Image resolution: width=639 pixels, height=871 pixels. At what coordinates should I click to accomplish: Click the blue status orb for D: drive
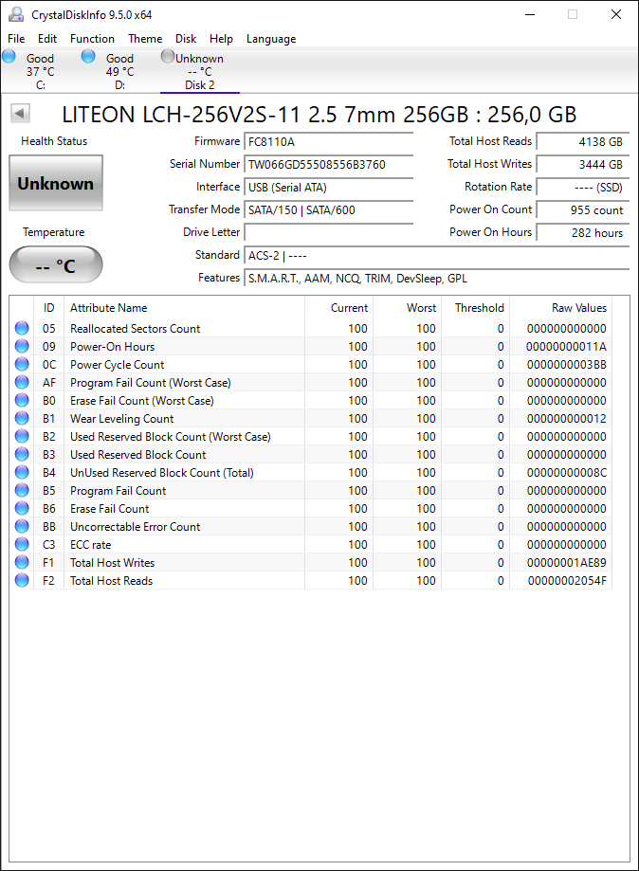pos(88,56)
